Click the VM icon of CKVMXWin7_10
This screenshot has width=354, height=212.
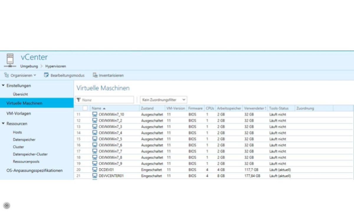click(95, 114)
